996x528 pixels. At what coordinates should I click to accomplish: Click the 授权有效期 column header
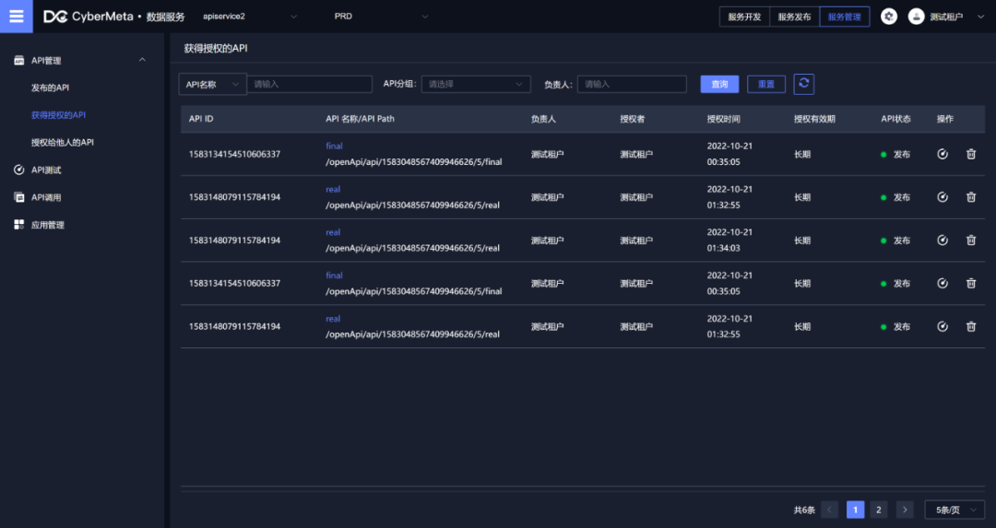814,119
